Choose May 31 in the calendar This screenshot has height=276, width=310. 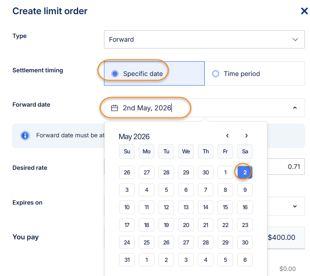(x=127, y=260)
